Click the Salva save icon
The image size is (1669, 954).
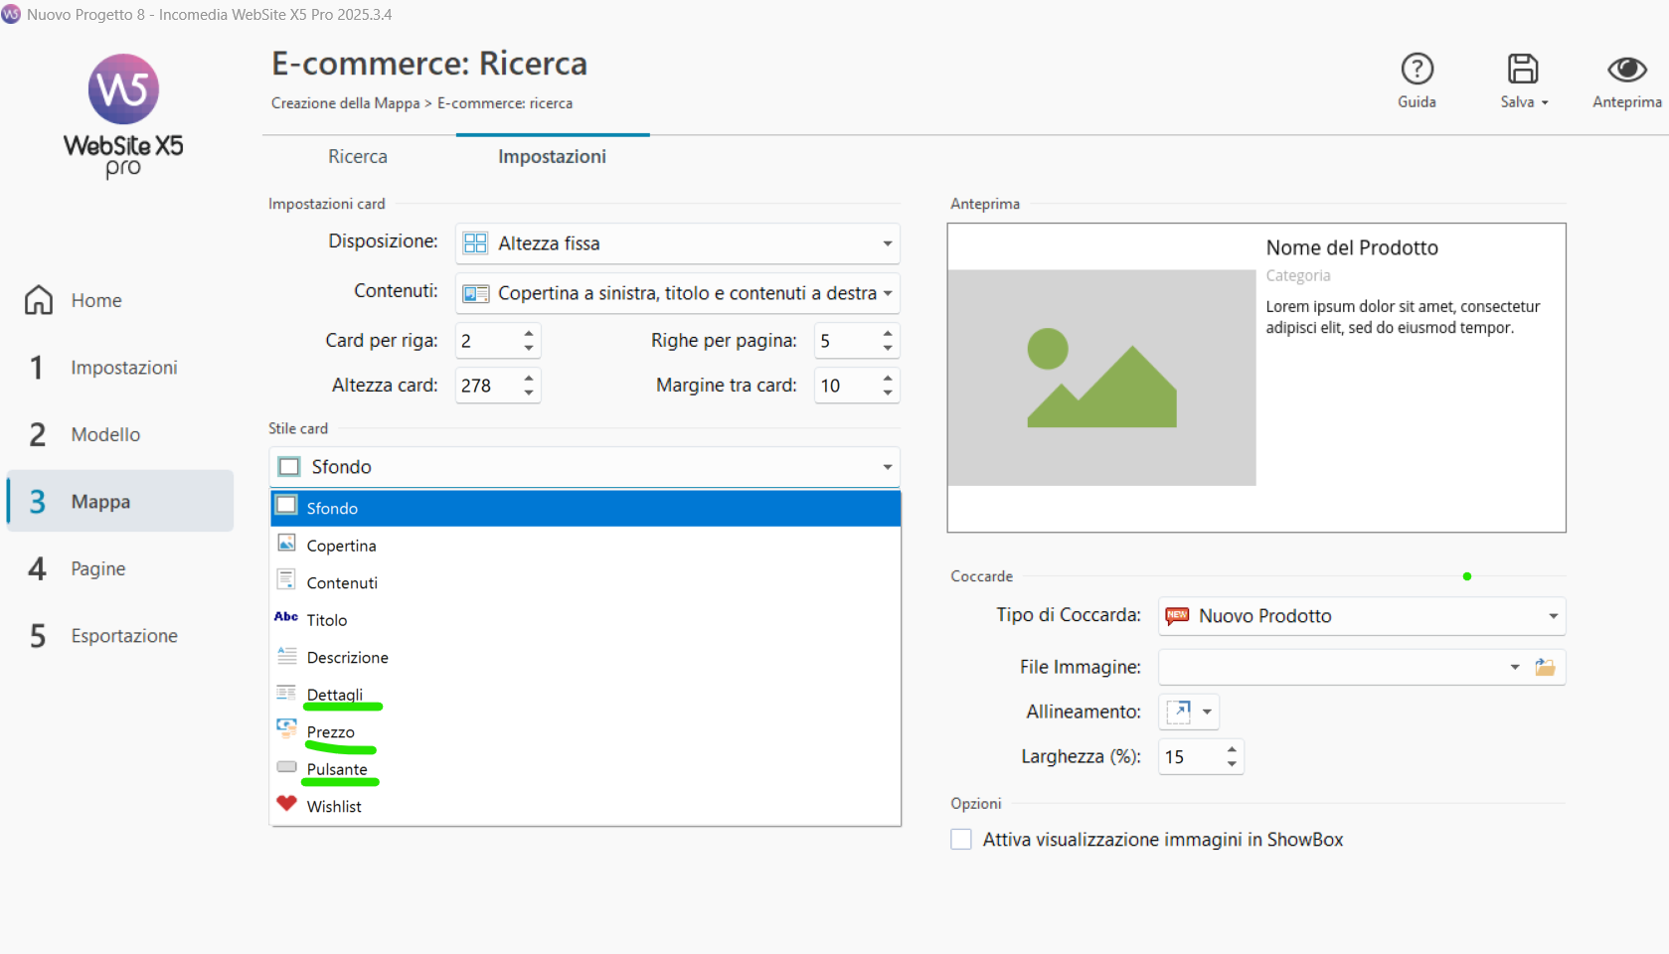pyautogui.click(x=1521, y=70)
